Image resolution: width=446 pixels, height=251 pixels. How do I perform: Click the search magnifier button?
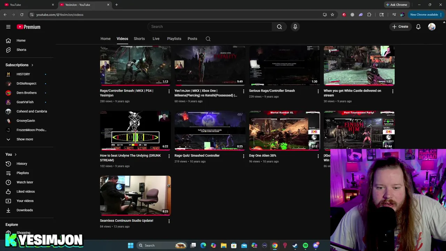pyautogui.click(x=279, y=26)
